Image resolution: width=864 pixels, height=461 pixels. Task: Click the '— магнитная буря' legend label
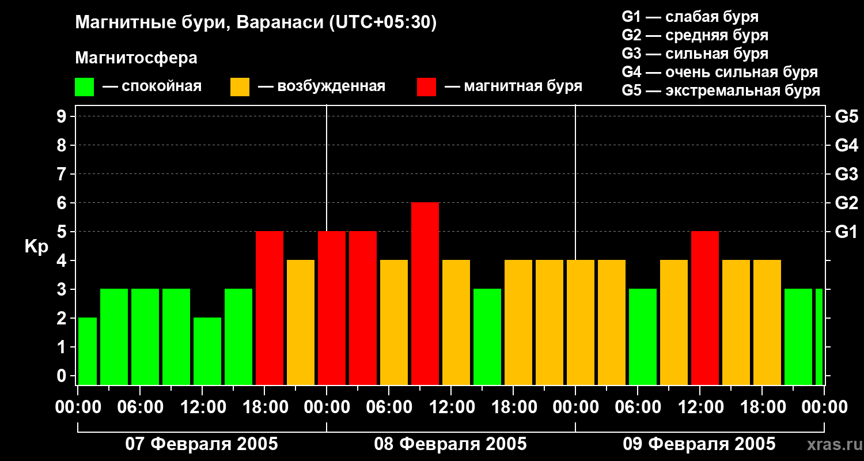[x=513, y=86]
